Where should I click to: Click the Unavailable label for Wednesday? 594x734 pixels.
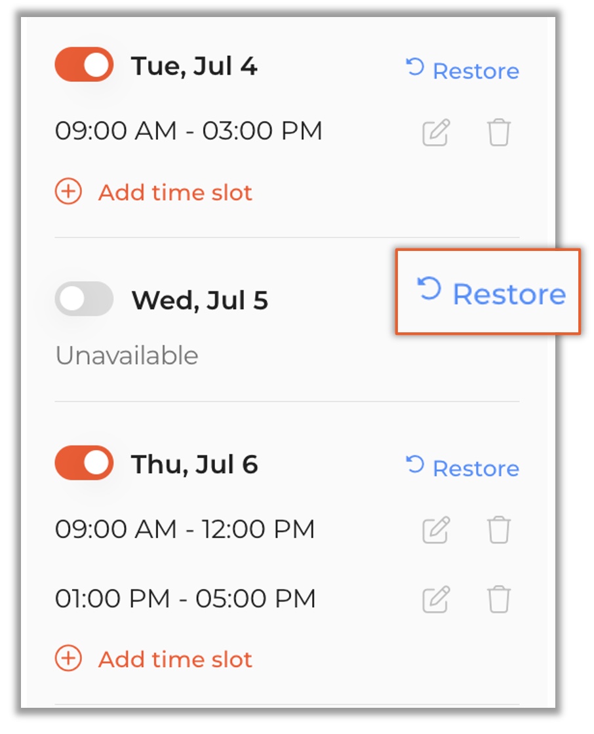click(127, 355)
